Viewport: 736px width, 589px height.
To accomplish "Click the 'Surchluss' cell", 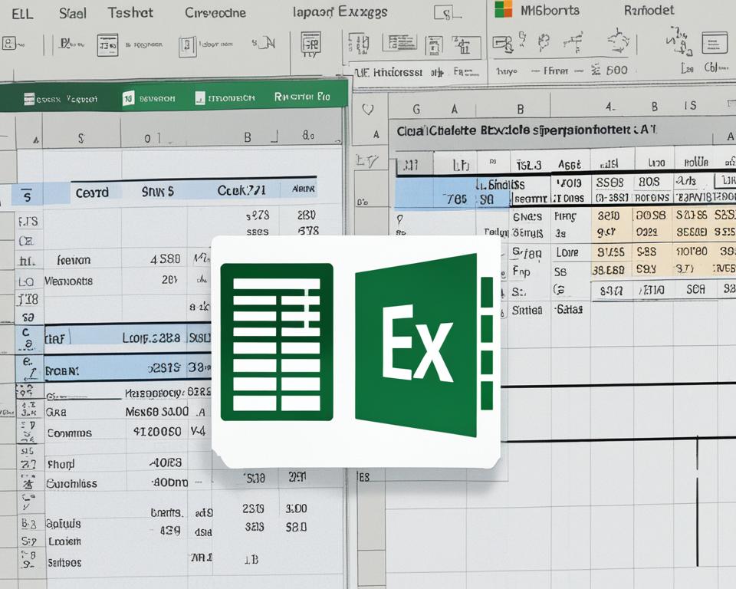I will (x=71, y=483).
